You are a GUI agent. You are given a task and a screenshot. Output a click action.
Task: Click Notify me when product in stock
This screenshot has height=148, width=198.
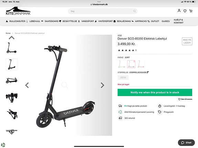pos(155,92)
